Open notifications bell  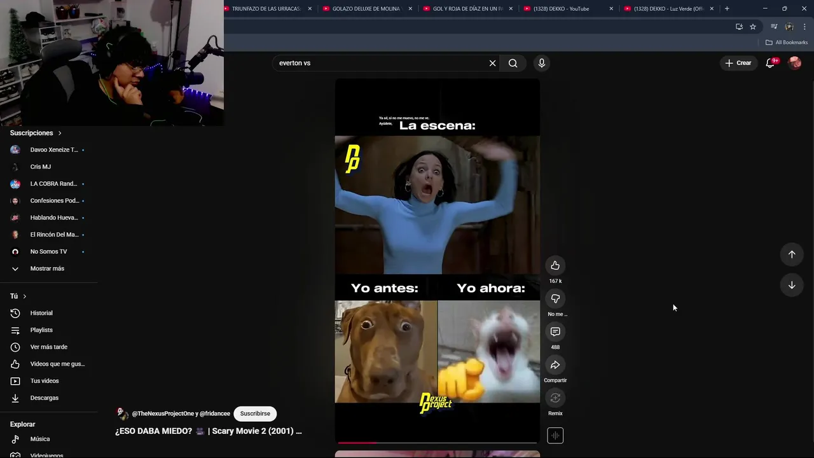770,63
